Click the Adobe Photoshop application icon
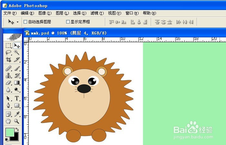The image size is (226, 145). [x=5, y=5]
